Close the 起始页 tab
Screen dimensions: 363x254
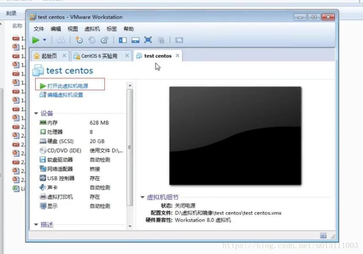(x=65, y=55)
